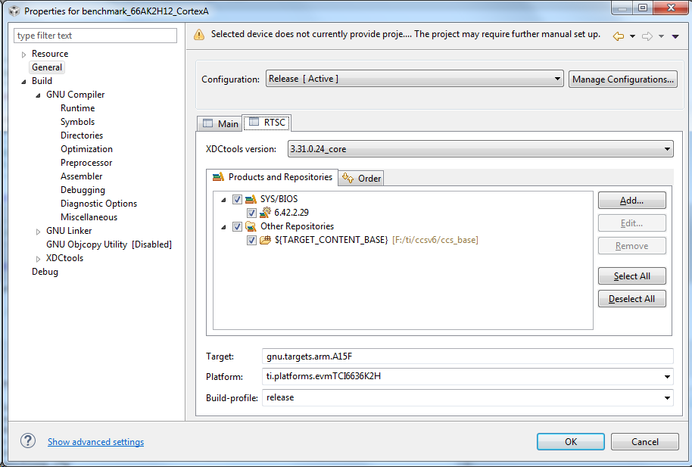Select Optimization in the tree
Screen dimensions: 692x467
[x=86, y=149]
